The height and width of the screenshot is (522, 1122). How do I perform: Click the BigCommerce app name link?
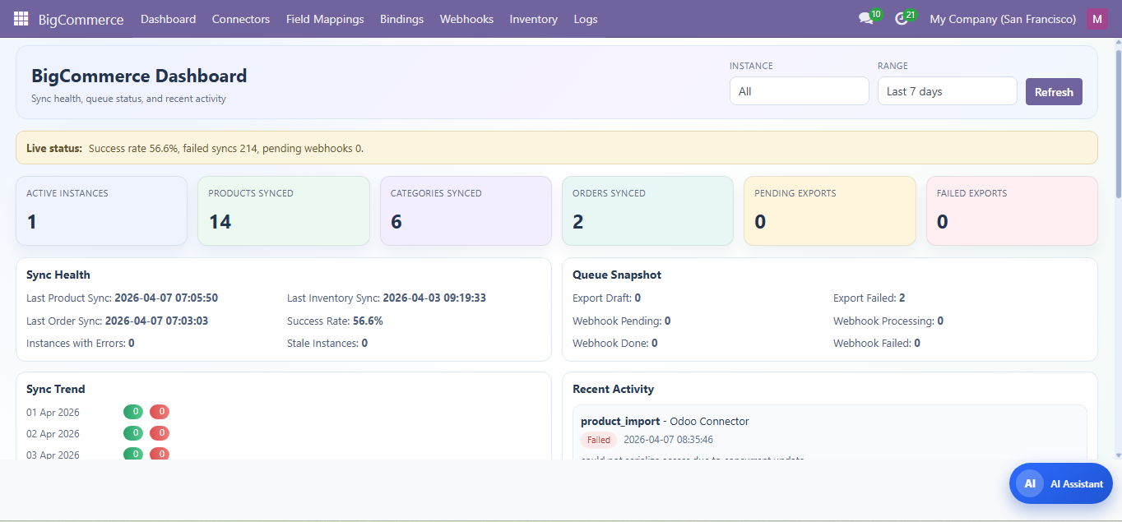click(x=81, y=19)
